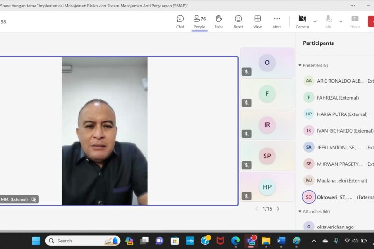Viewport: 374px width, 249px height.
Task: Open the myHP app from the taskbar
Action: tap(190, 241)
